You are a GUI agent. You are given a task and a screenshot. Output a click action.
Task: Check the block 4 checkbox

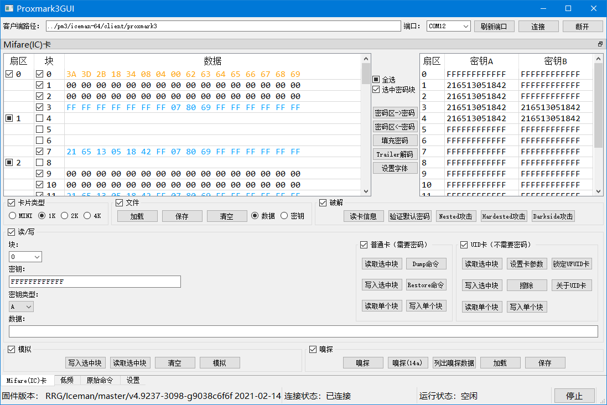pyautogui.click(x=40, y=118)
